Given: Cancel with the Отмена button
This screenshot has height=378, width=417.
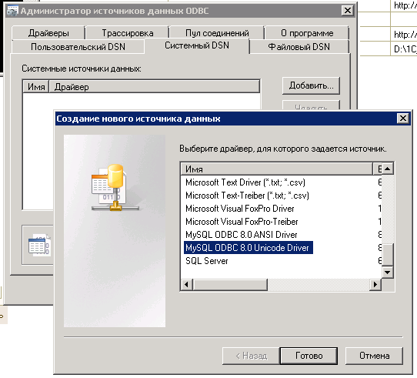Looking at the screenshot, I should (374, 356).
